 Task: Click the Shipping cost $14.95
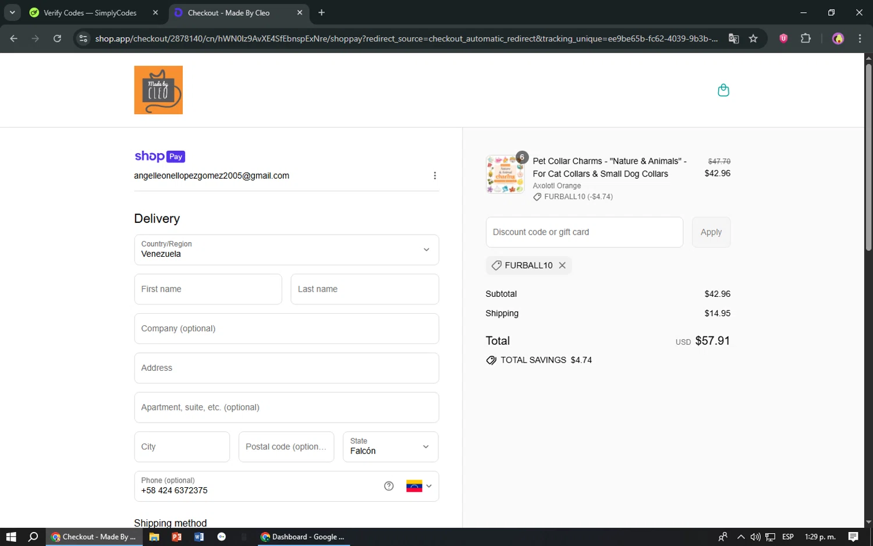pyautogui.click(x=717, y=313)
